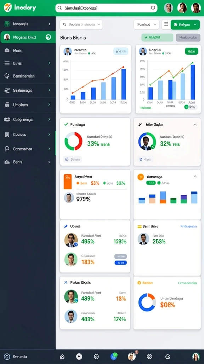The image size is (204, 364).
Task: Click the orange Super Priaat card icon
Action: 67,182
